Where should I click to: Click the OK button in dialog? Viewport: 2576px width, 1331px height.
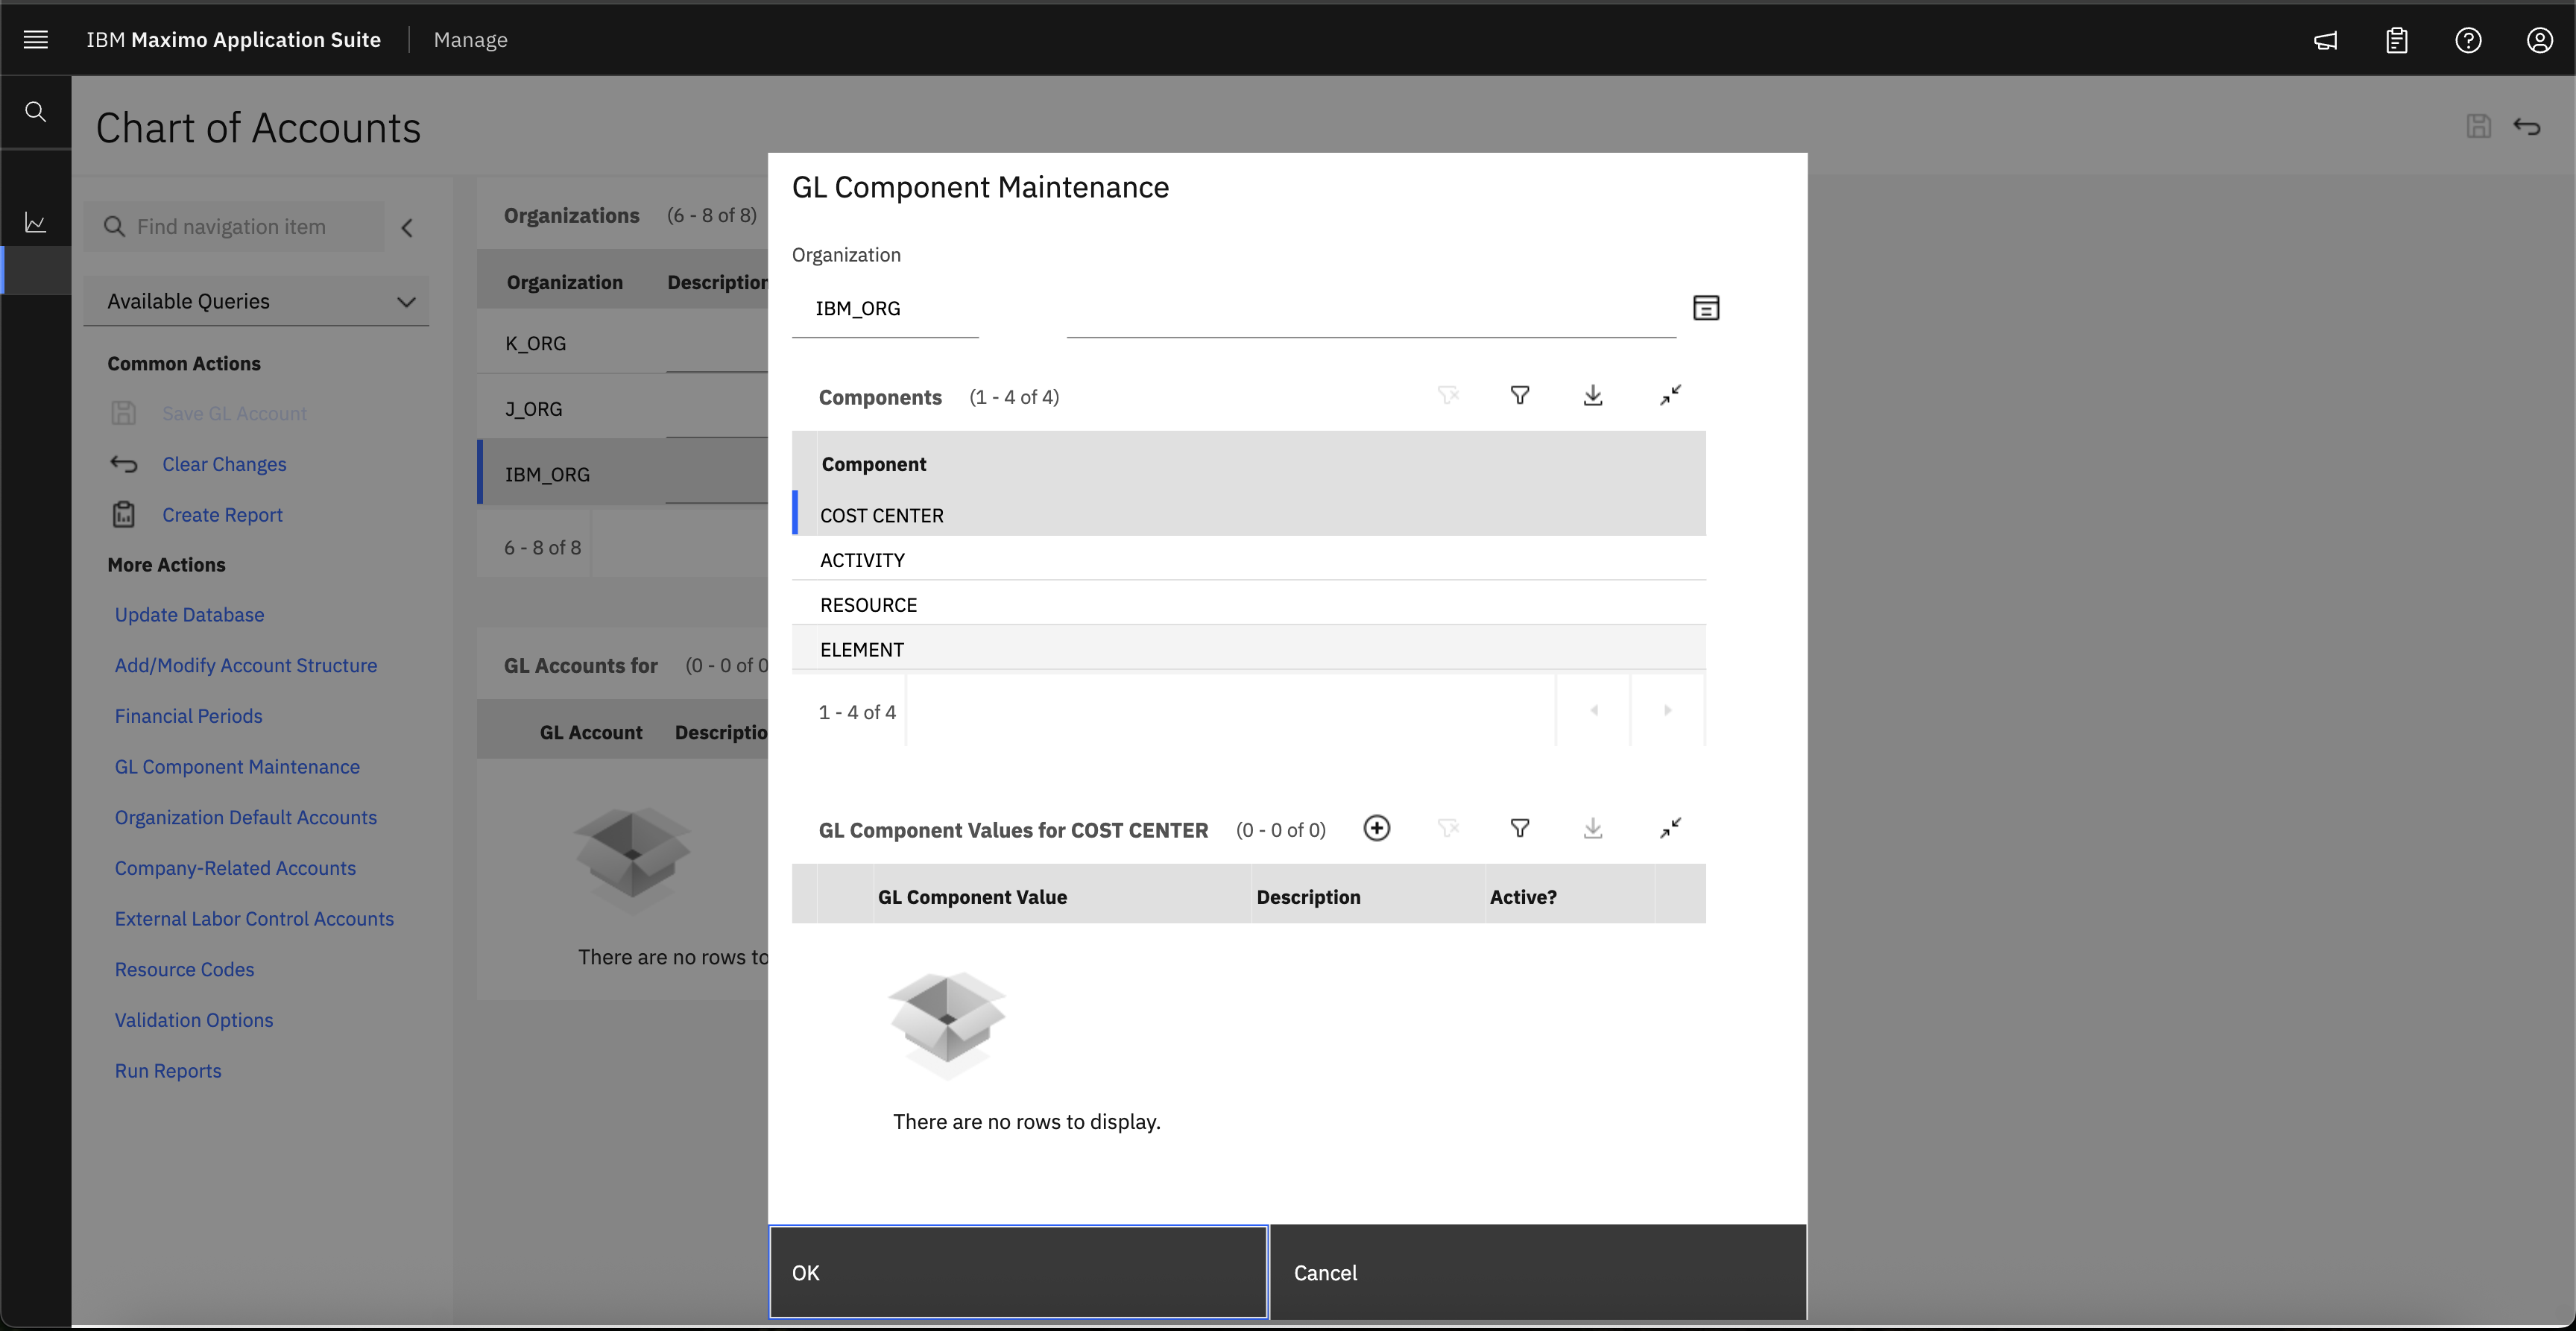(x=1018, y=1272)
